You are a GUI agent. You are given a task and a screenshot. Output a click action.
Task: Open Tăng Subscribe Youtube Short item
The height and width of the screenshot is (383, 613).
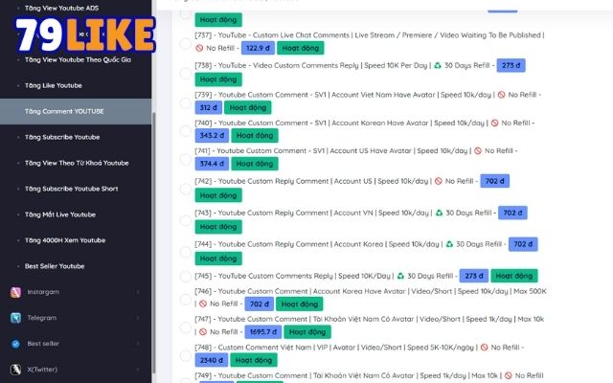click(x=71, y=189)
